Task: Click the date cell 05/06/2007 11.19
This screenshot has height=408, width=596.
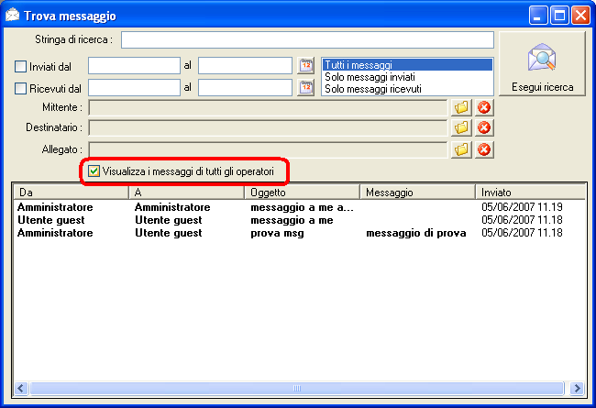Action: (x=522, y=207)
